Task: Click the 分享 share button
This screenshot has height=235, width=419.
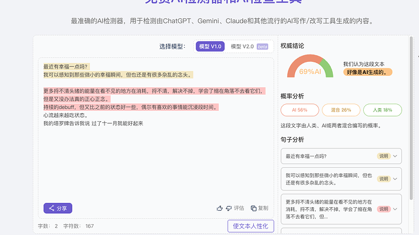Action: pyautogui.click(x=58, y=208)
